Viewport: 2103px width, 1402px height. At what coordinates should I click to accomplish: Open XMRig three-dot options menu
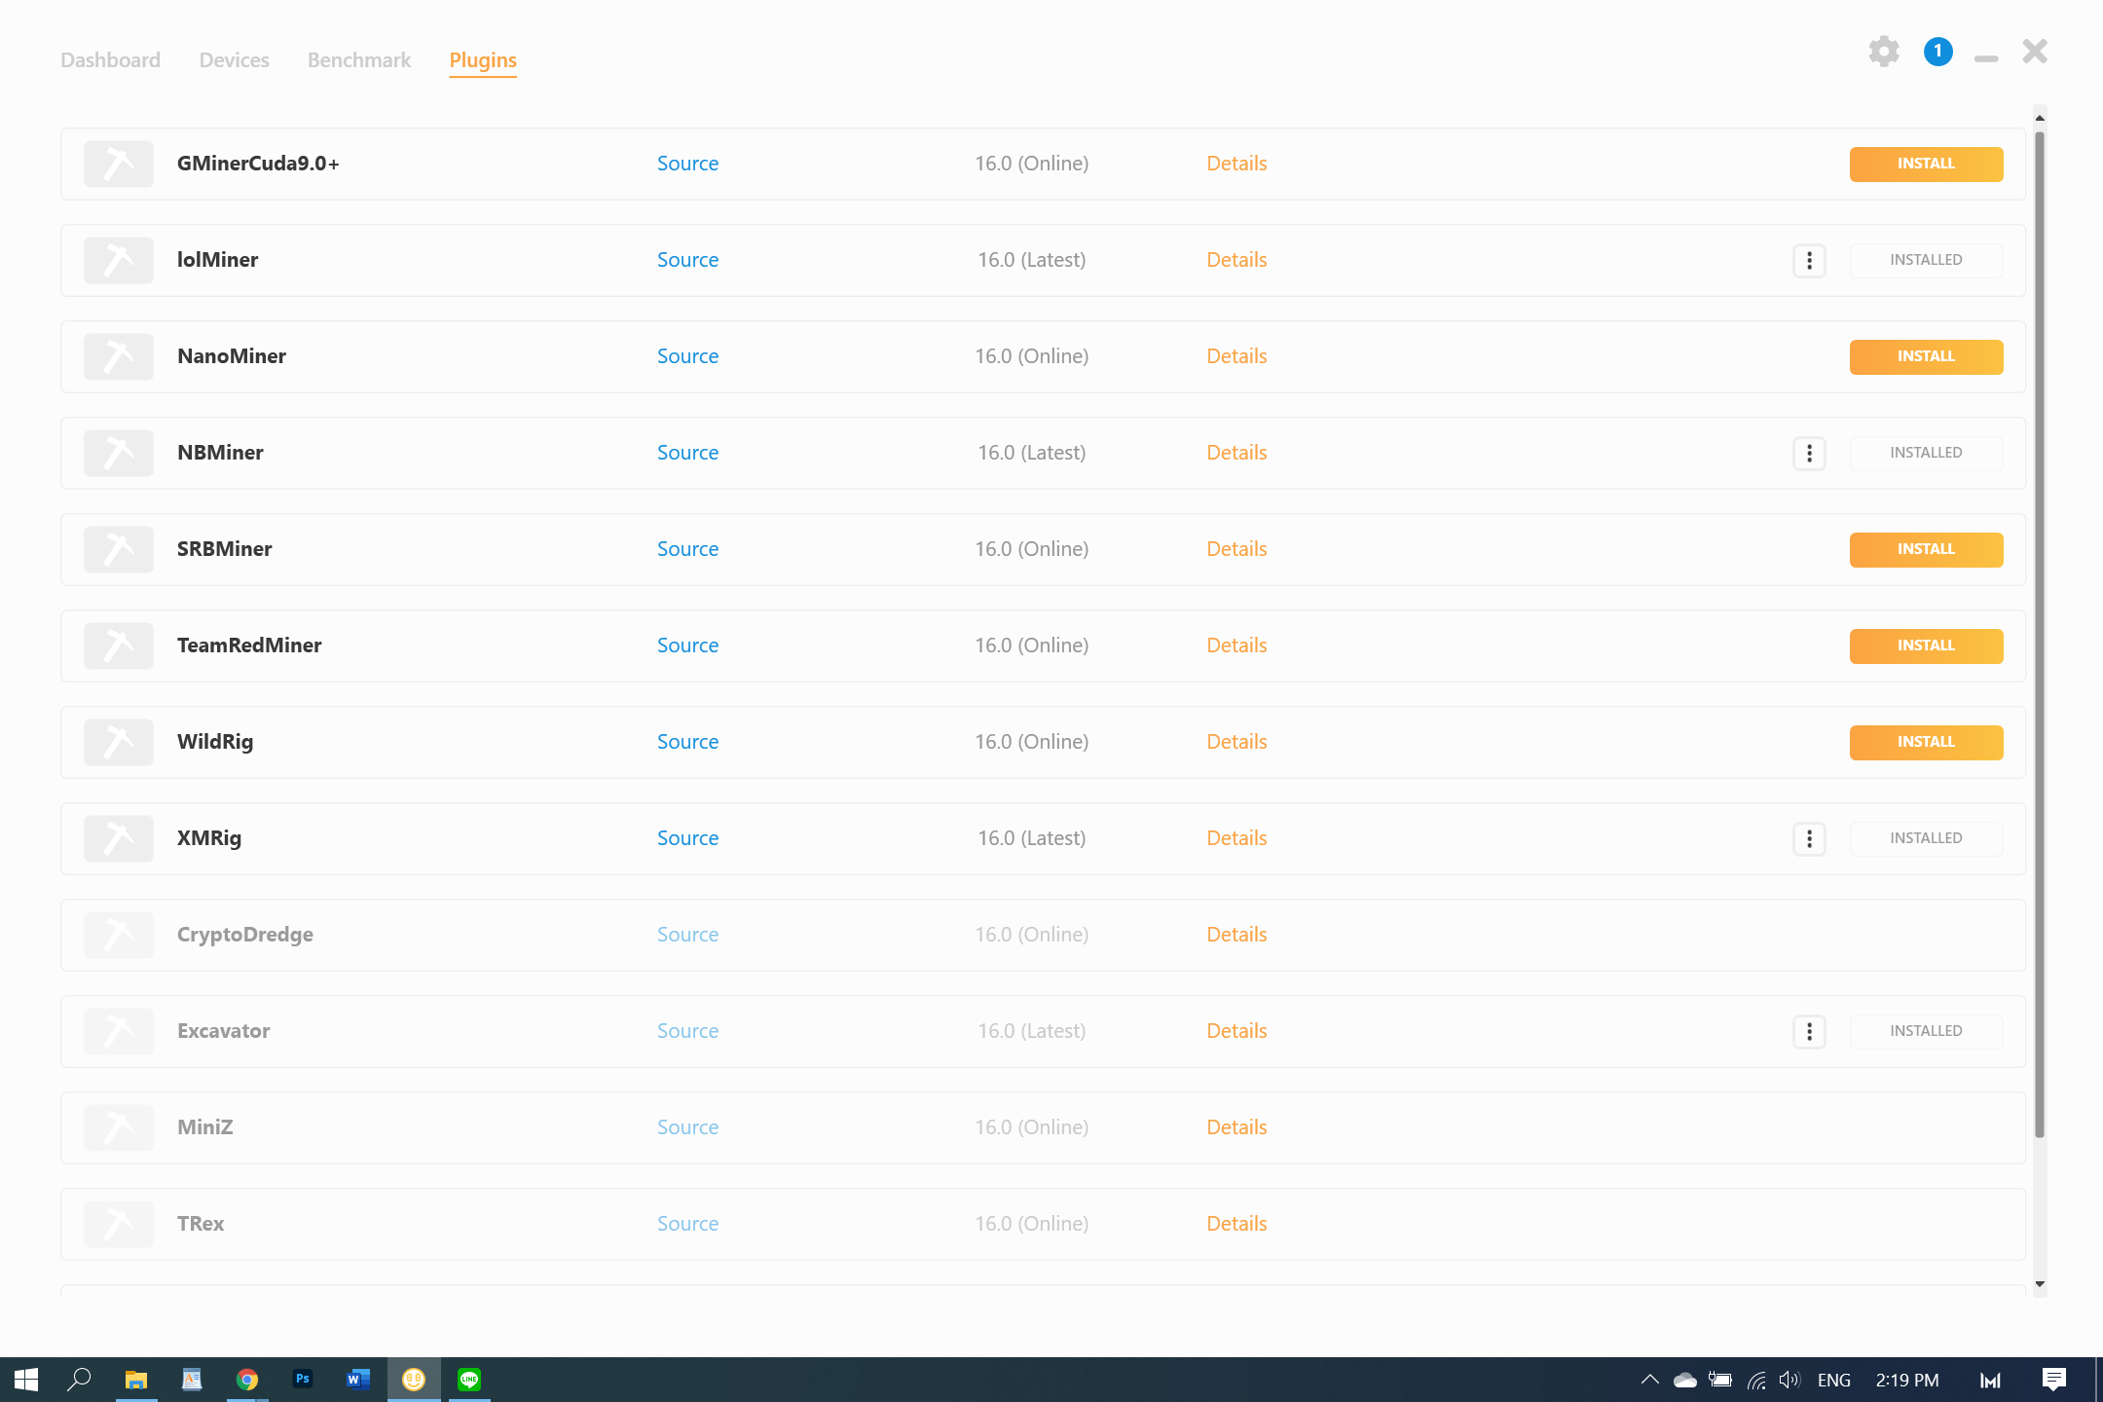pos(1809,838)
